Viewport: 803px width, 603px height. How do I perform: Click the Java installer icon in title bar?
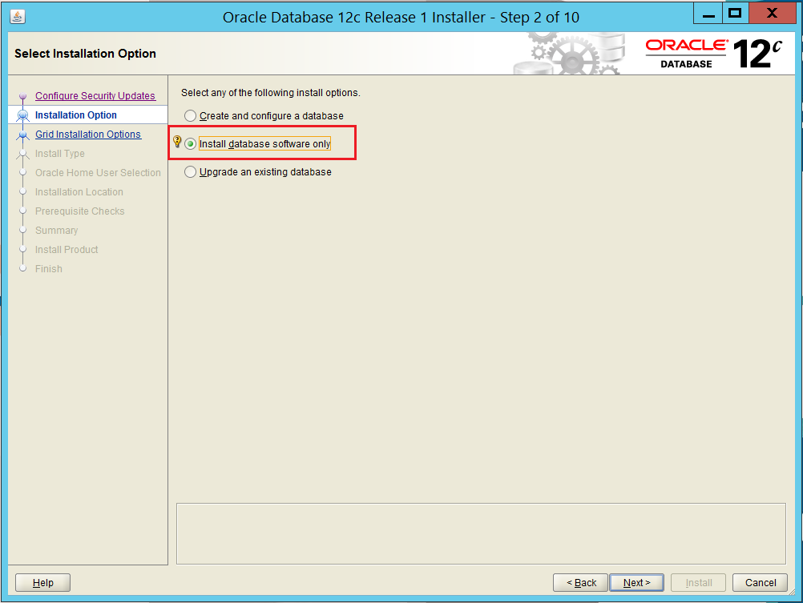coord(18,17)
